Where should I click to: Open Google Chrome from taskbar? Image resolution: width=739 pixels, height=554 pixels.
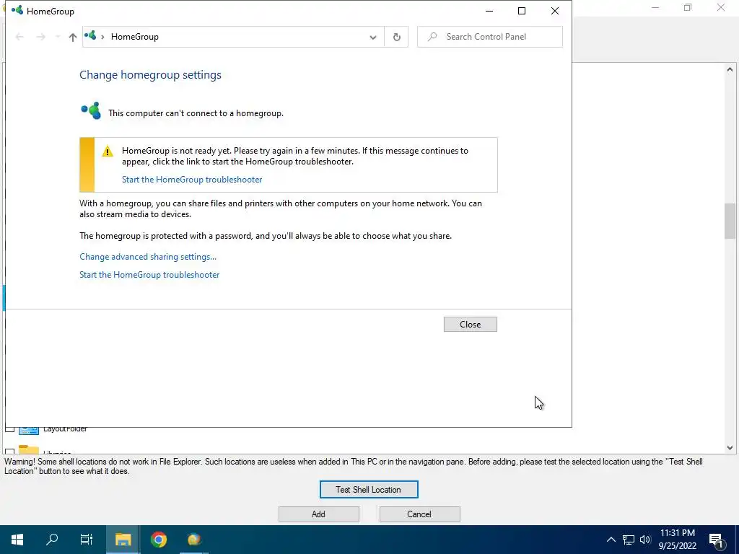point(158,540)
